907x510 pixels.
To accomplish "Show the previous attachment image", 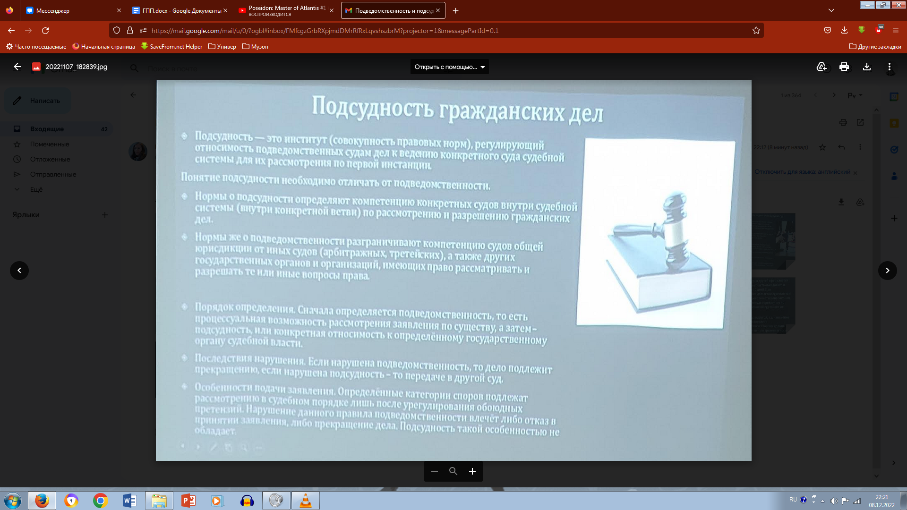I will click(x=19, y=271).
